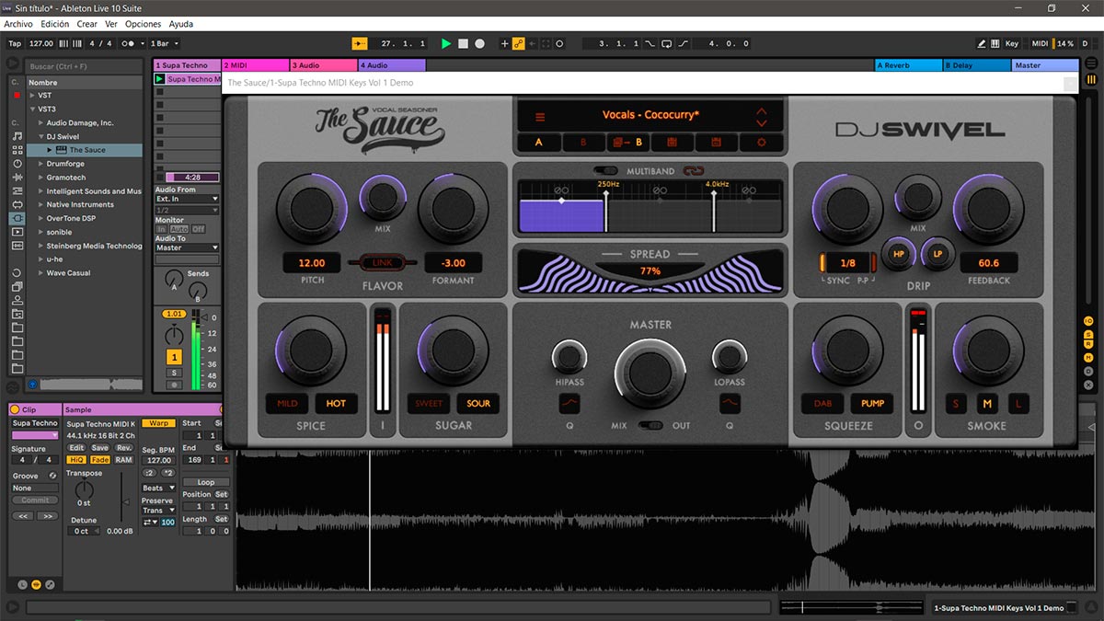Toggle the Multiband switch in The Sauce
Image resolution: width=1104 pixels, height=621 pixels.
point(606,171)
